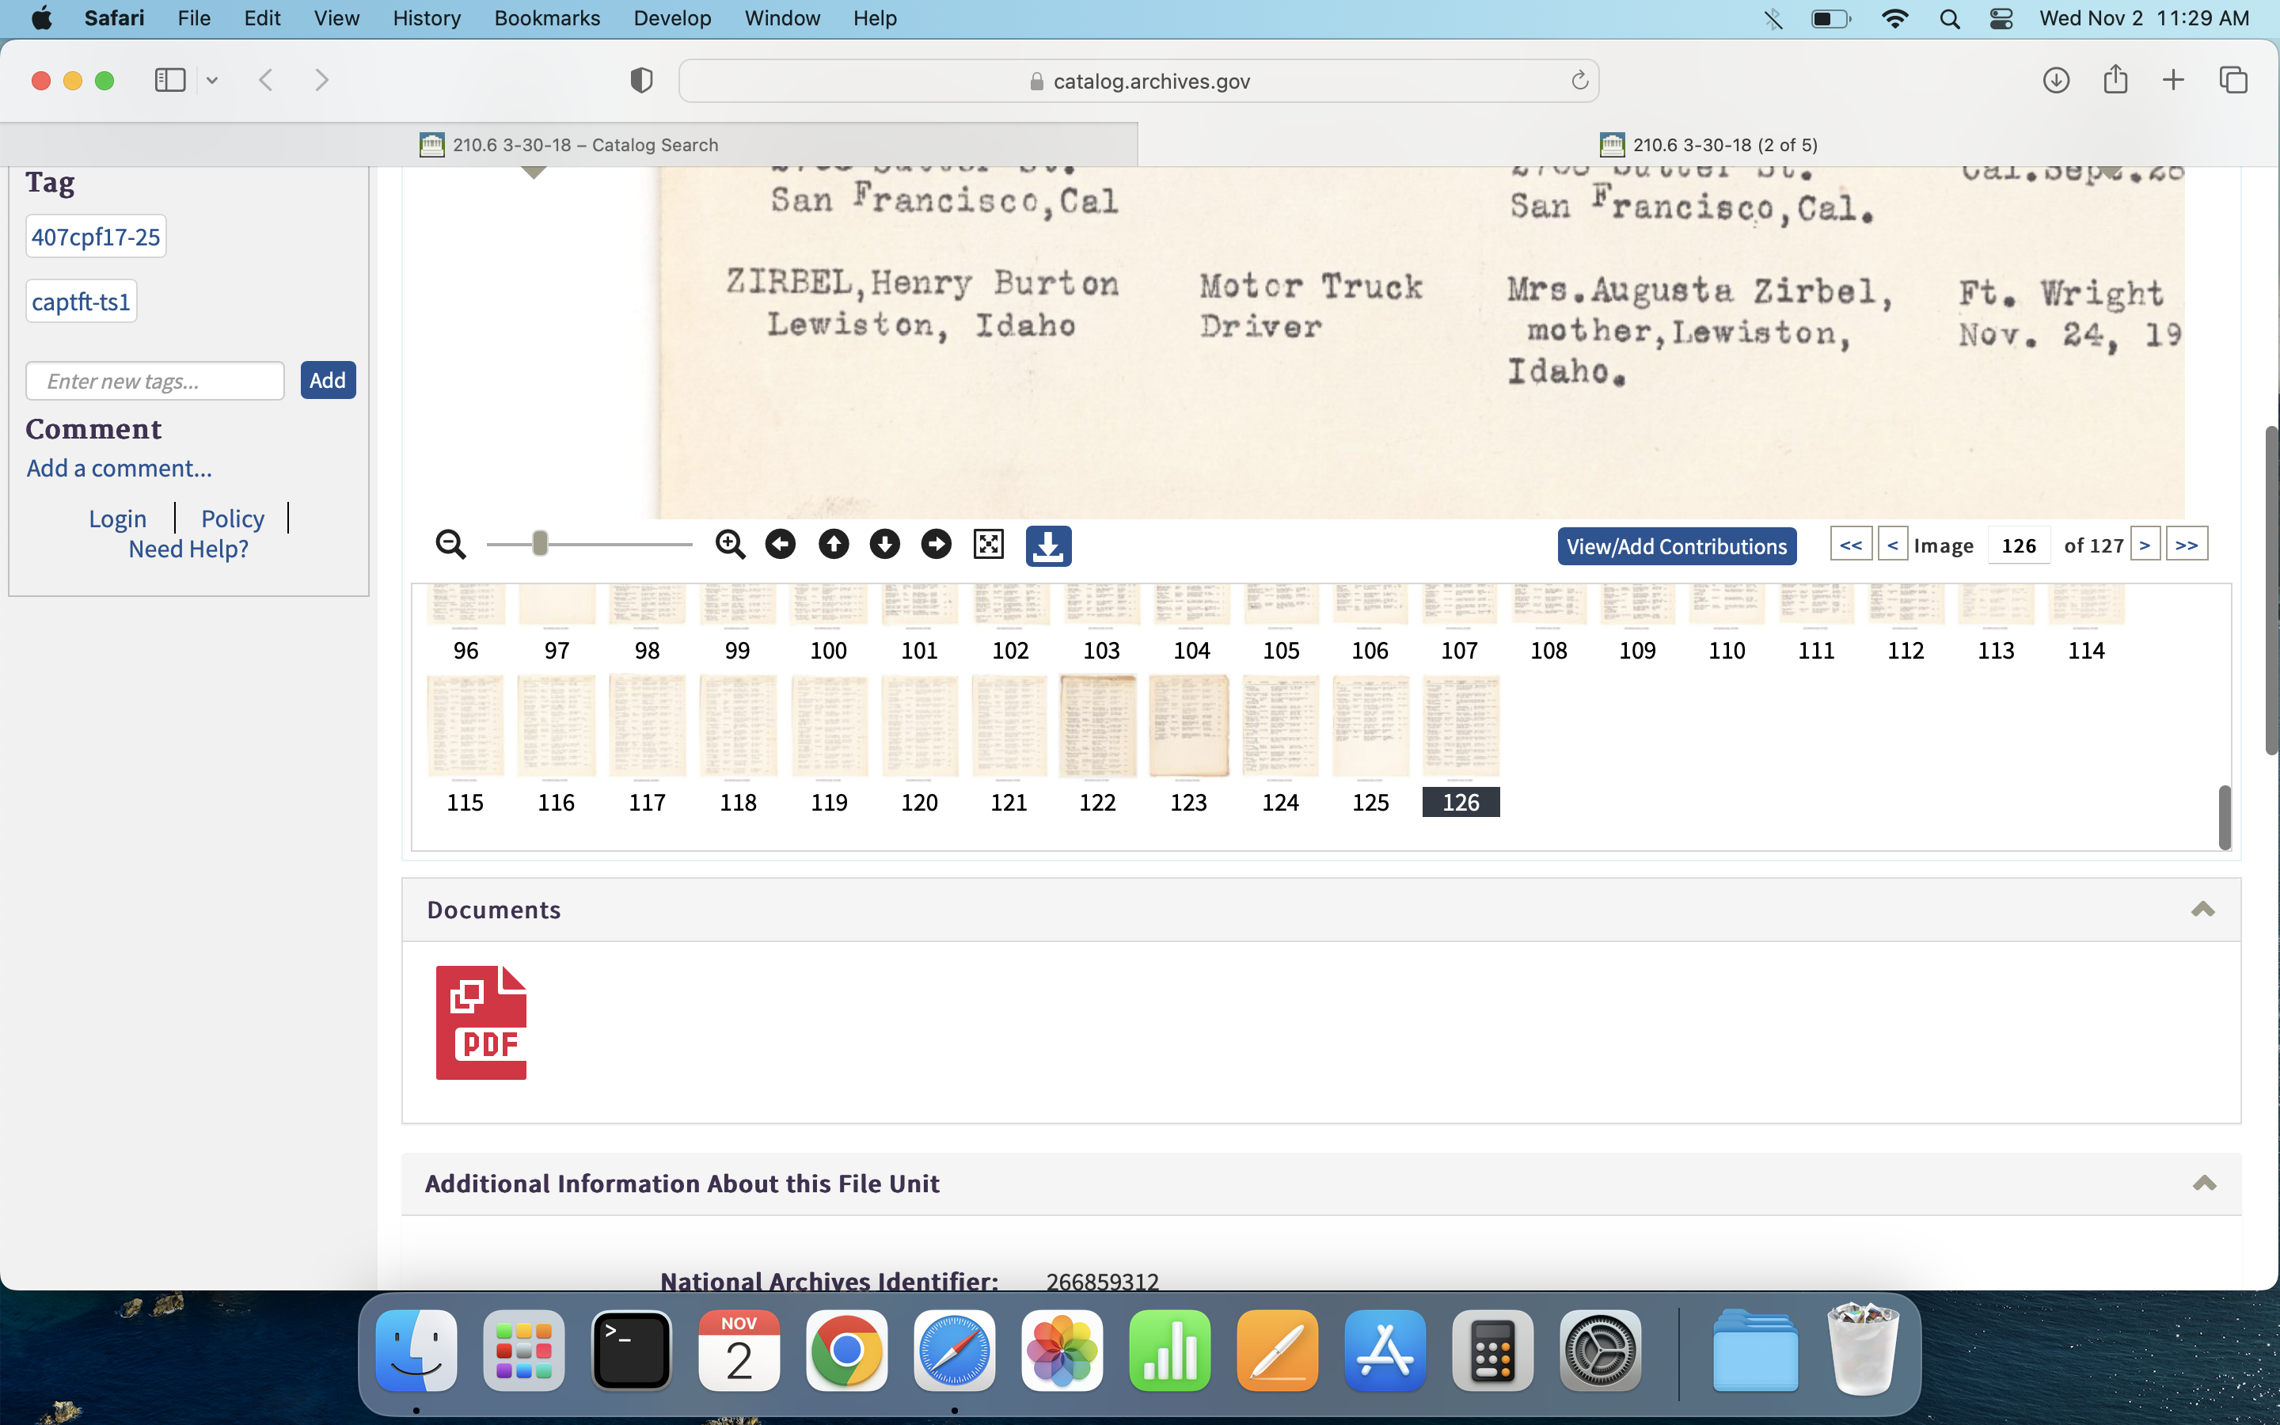
Task: Go to last image with >> button
Action: [x=2186, y=545]
